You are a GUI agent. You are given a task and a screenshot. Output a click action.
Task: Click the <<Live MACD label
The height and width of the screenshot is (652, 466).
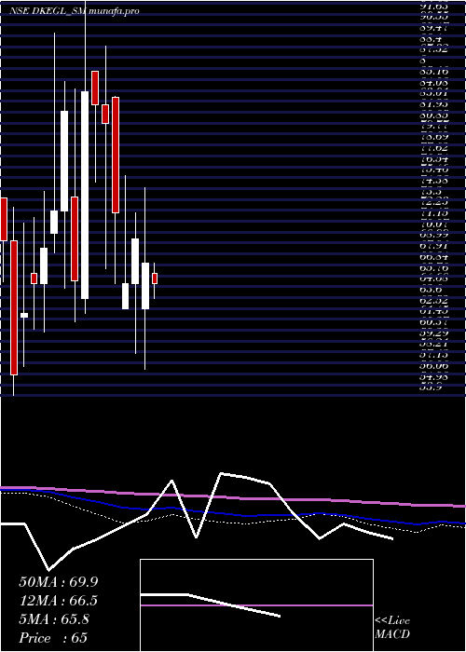tap(392, 627)
